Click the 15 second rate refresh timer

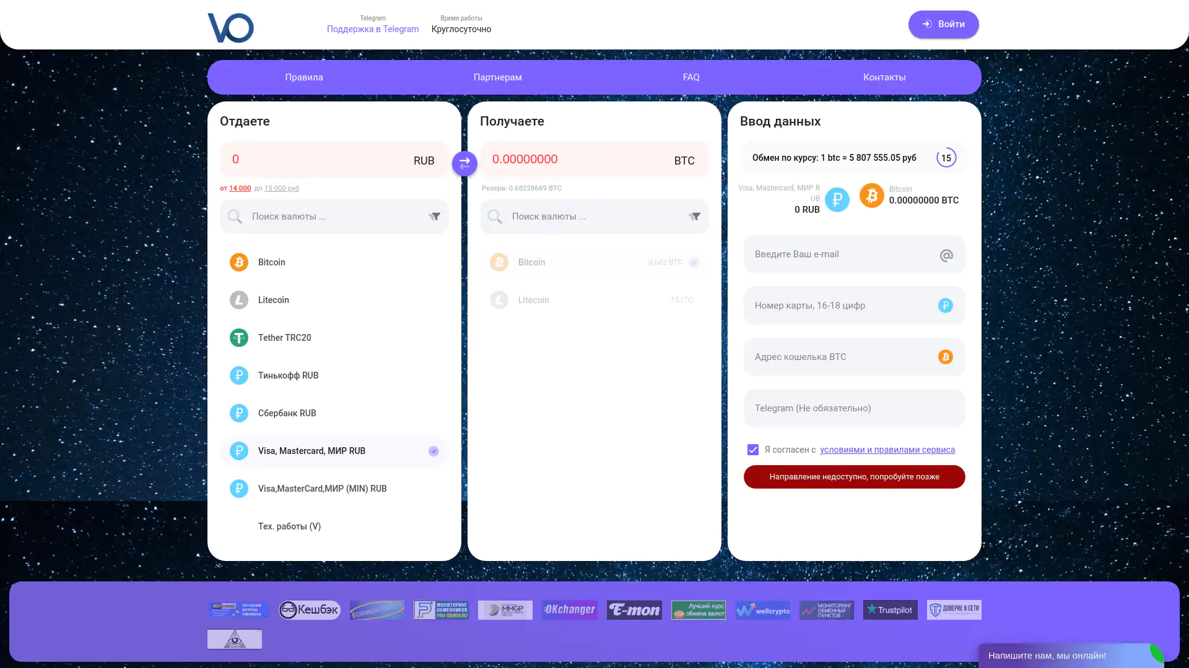pos(946,158)
